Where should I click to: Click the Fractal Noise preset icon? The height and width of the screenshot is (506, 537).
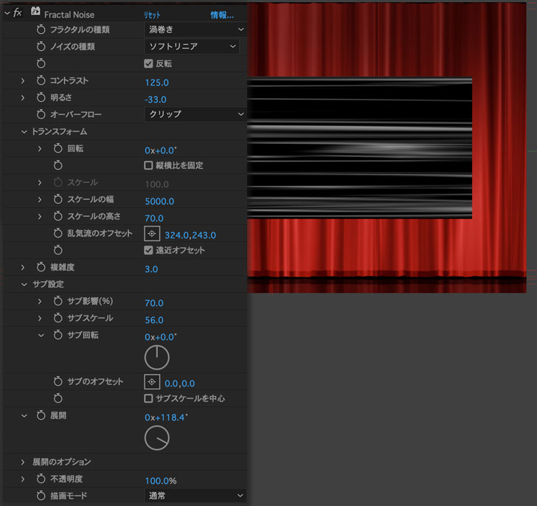(x=35, y=13)
